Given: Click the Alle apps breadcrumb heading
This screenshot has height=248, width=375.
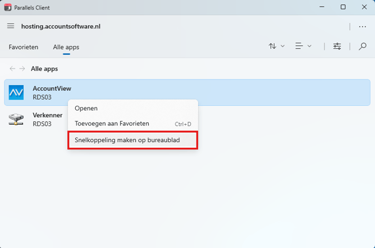Looking at the screenshot, I should tap(44, 69).
